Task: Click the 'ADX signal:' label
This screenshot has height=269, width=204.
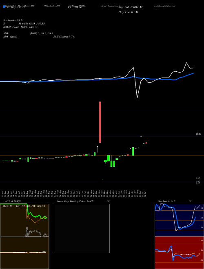Action: pyautogui.click(x=10, y=37)
